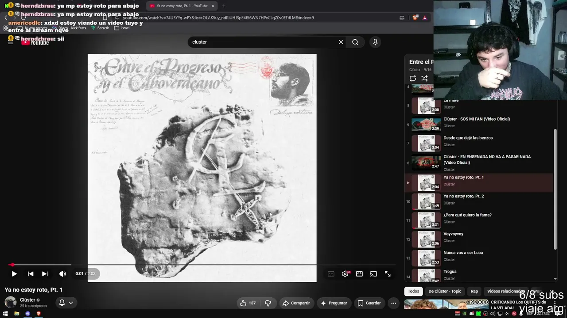Open the YouTube hamburger guide menu
This screenshot has width=567, height=318.
[11, 42]
